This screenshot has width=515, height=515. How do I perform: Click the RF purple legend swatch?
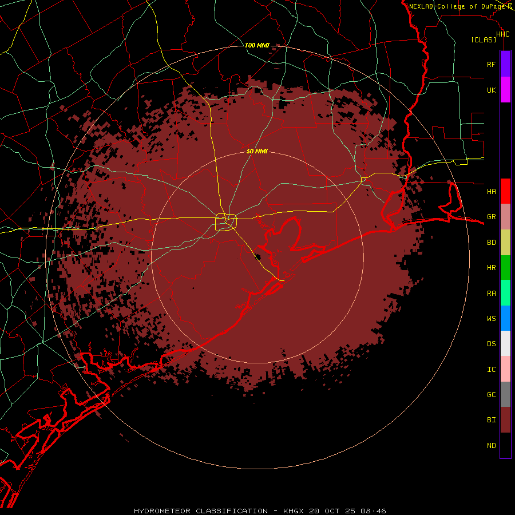point(505,64)
